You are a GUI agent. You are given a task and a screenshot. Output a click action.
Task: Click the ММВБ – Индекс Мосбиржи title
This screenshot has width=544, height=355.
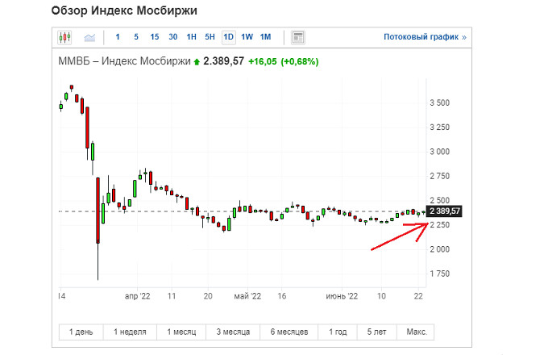tap(124, 61)
